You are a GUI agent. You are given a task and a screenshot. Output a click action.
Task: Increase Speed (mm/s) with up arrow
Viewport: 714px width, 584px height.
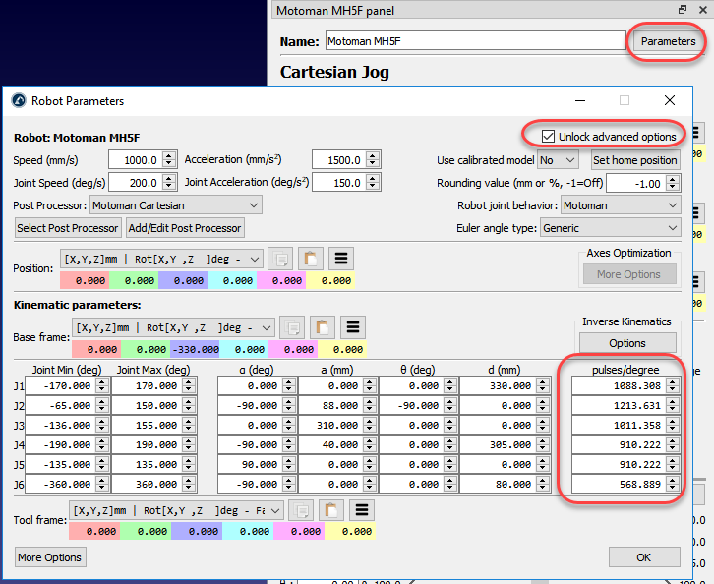coord(168,155)
